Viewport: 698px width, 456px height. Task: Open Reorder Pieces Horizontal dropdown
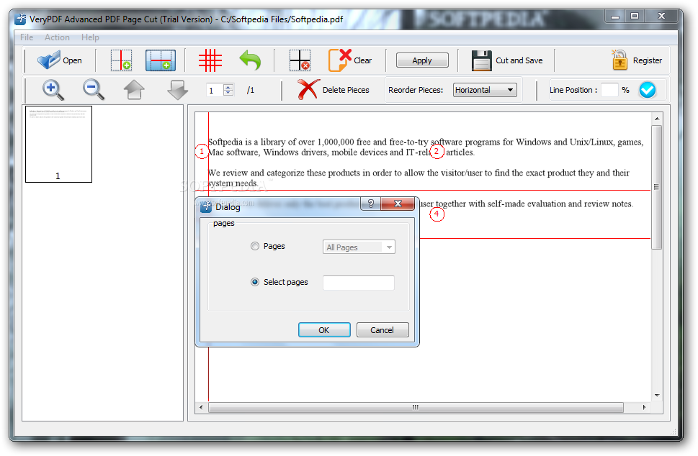pos(485,90)
